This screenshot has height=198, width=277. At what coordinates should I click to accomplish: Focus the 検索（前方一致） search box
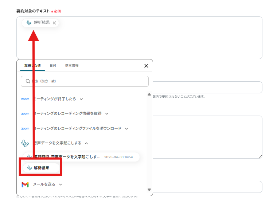point(85,81)
